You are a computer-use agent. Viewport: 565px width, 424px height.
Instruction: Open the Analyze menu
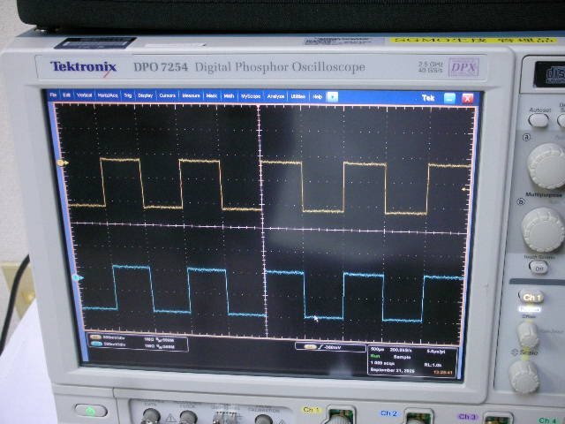pos(275,96)
